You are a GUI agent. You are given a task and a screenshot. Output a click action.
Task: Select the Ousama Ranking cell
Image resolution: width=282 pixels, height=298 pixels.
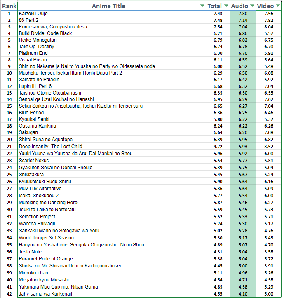(x=112, y=126)
